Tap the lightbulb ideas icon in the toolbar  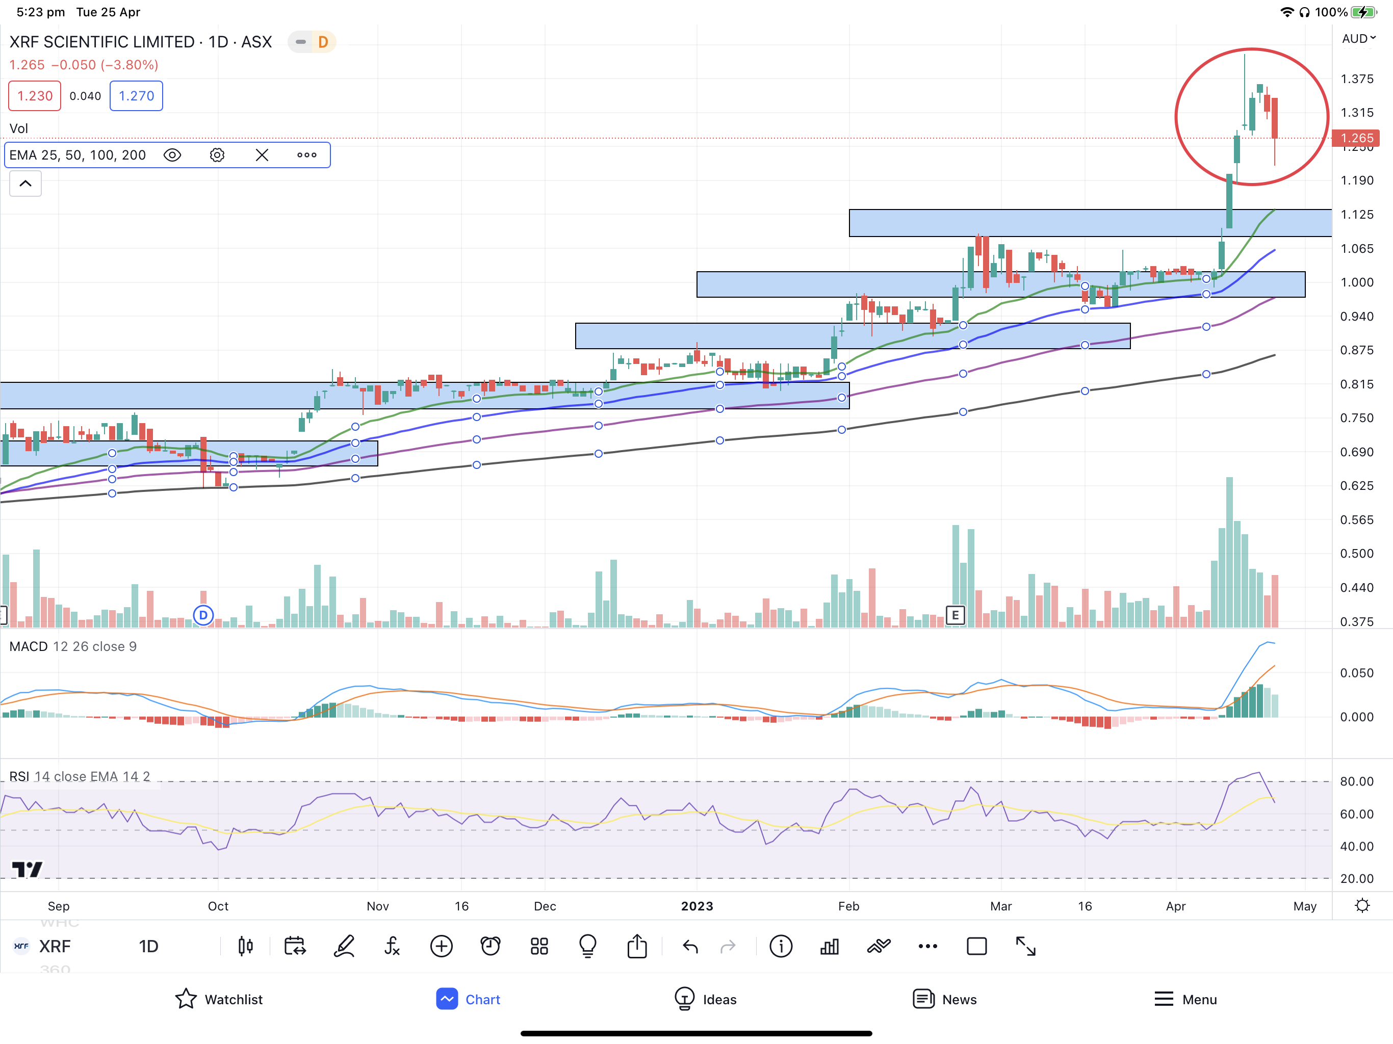(x=587, y=946)
